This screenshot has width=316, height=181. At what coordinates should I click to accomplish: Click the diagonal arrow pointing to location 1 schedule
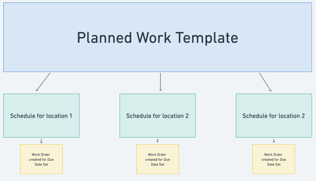tap(43, 82)
